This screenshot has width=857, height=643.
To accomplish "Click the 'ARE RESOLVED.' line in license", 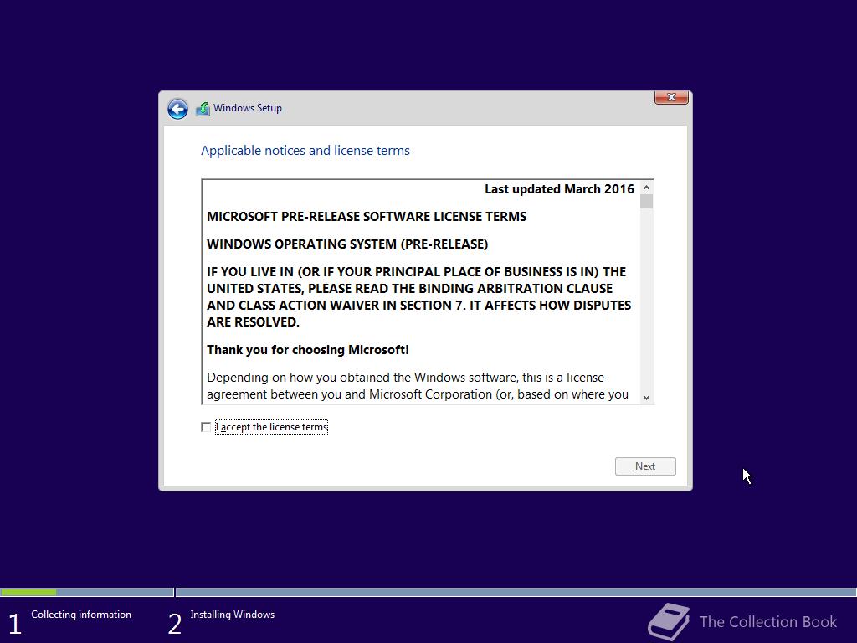I will [253, 322].
